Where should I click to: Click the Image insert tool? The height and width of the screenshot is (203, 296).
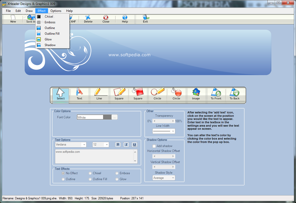coord(196,94)
